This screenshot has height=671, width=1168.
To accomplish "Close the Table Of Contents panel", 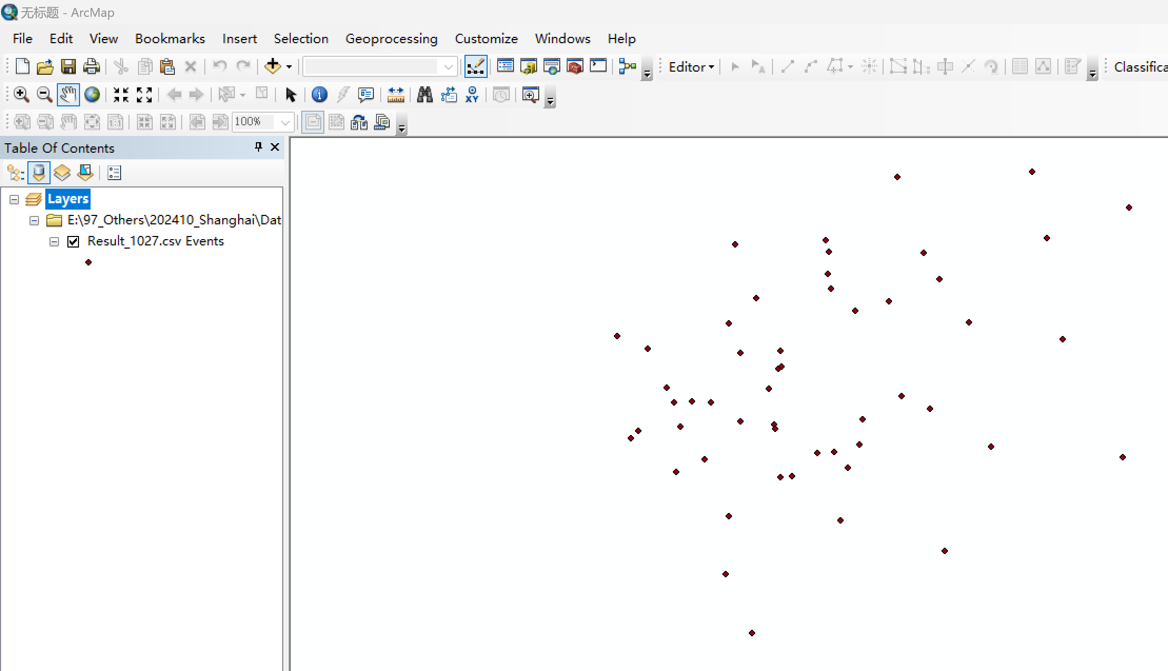I will [x=275, y=147].
